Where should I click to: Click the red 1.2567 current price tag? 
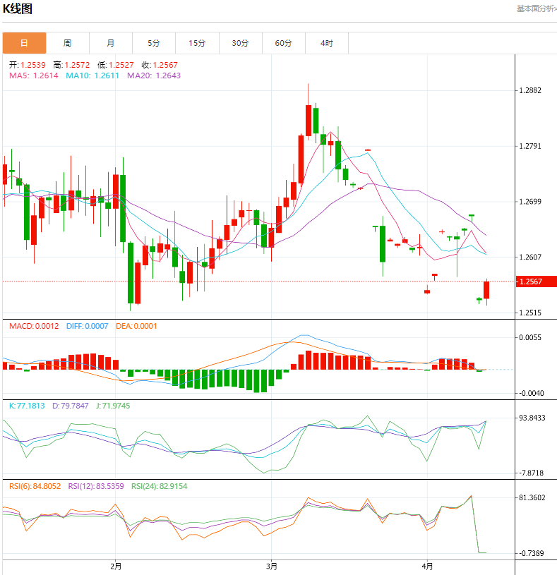[x=536, y=282]
